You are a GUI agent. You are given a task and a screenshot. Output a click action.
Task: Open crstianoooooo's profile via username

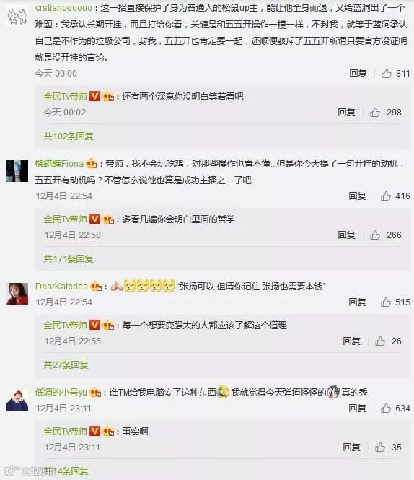coord(63,8)
